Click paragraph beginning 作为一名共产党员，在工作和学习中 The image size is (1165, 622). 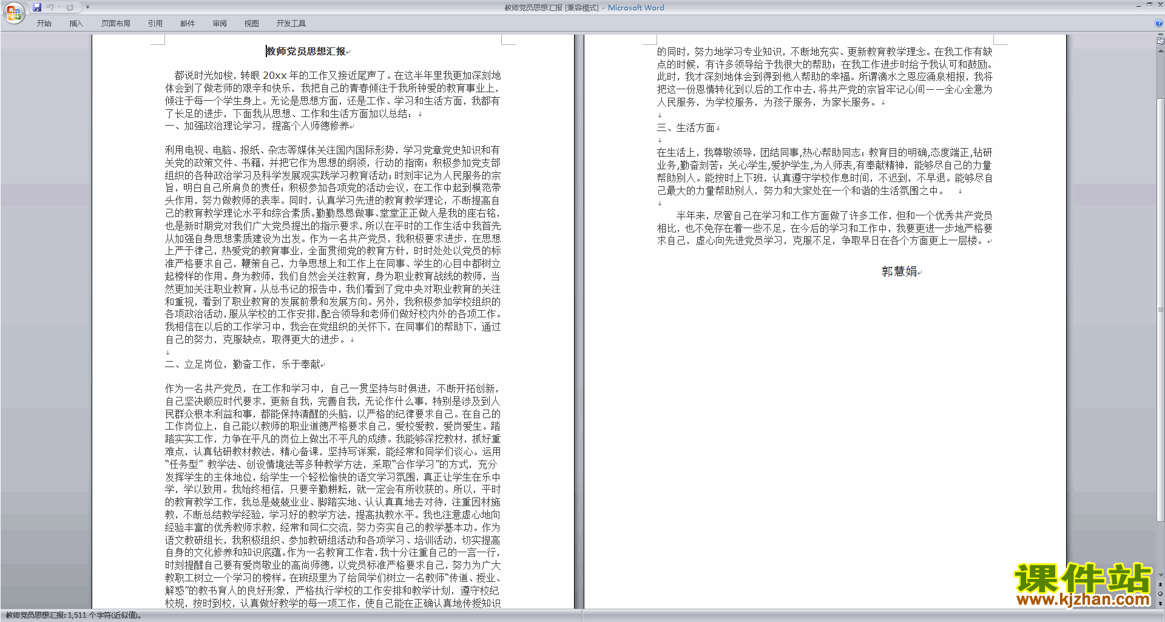(x=333, y=496)
